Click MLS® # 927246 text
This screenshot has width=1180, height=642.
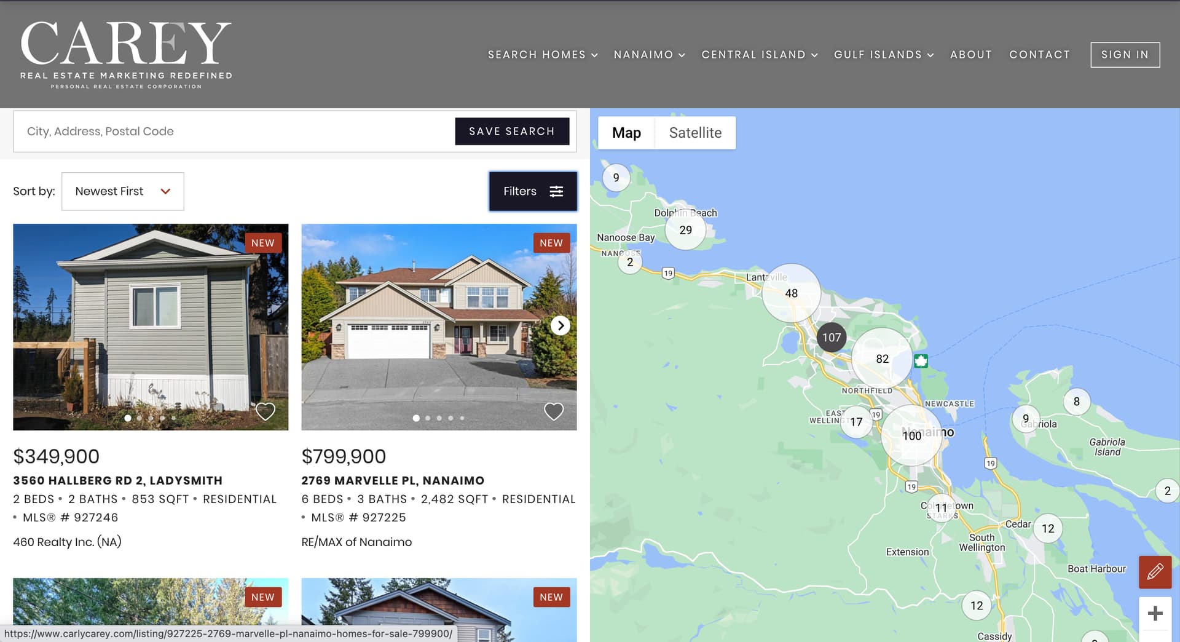point(70,517)
